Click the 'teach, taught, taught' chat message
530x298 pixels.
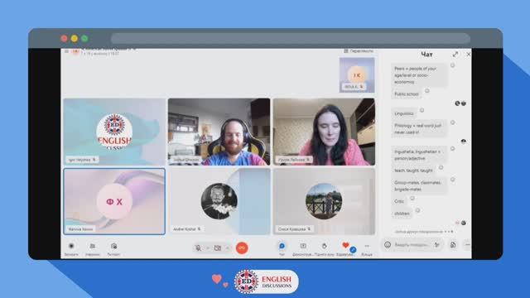(413, 171)
